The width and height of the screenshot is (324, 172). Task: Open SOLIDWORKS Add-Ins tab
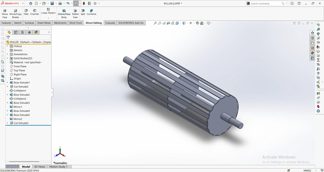click(x=131, y=23)
